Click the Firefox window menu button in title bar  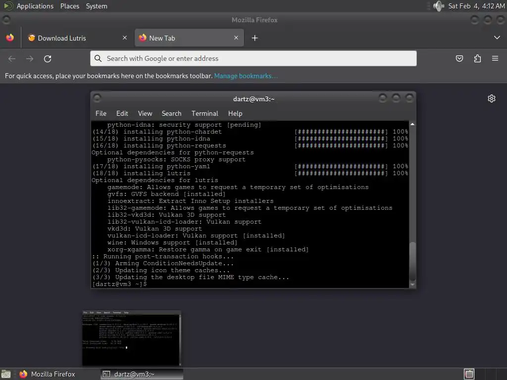(6, 19)
